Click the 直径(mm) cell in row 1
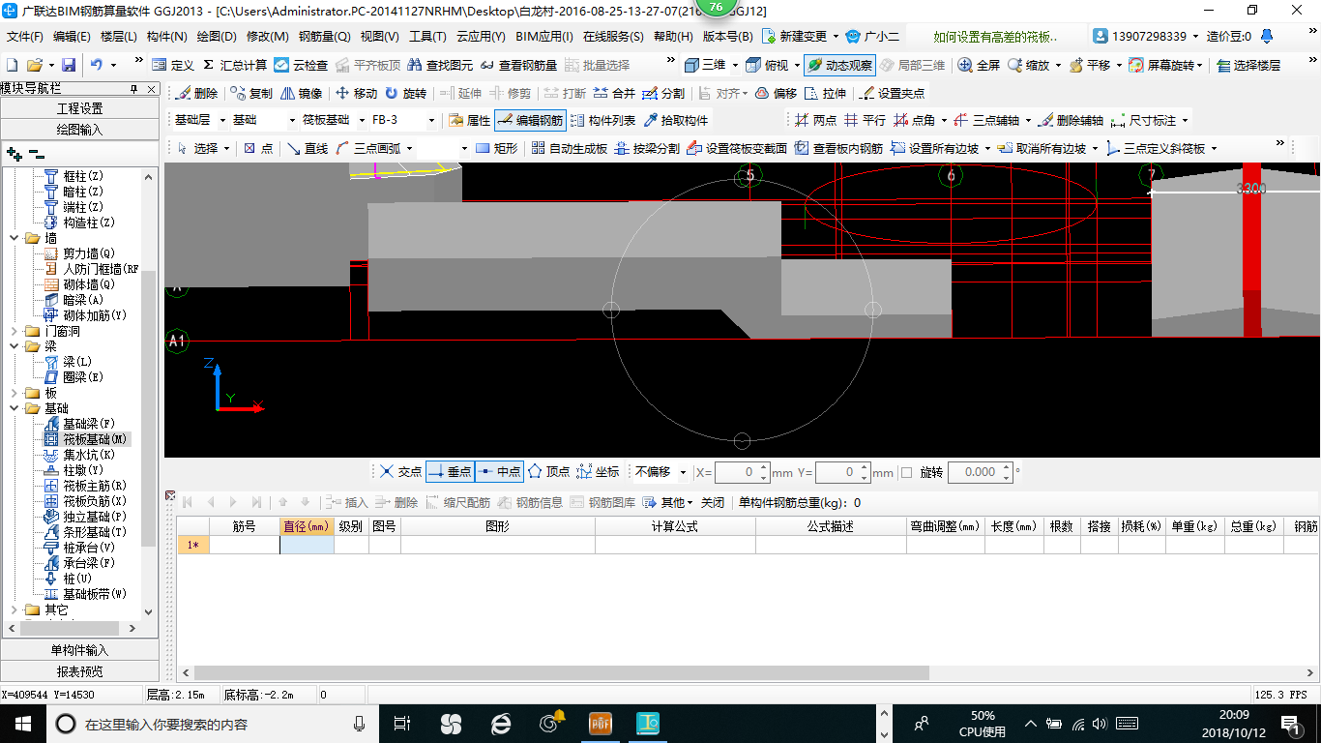The image size is (1321, 743). pos(307,545)
